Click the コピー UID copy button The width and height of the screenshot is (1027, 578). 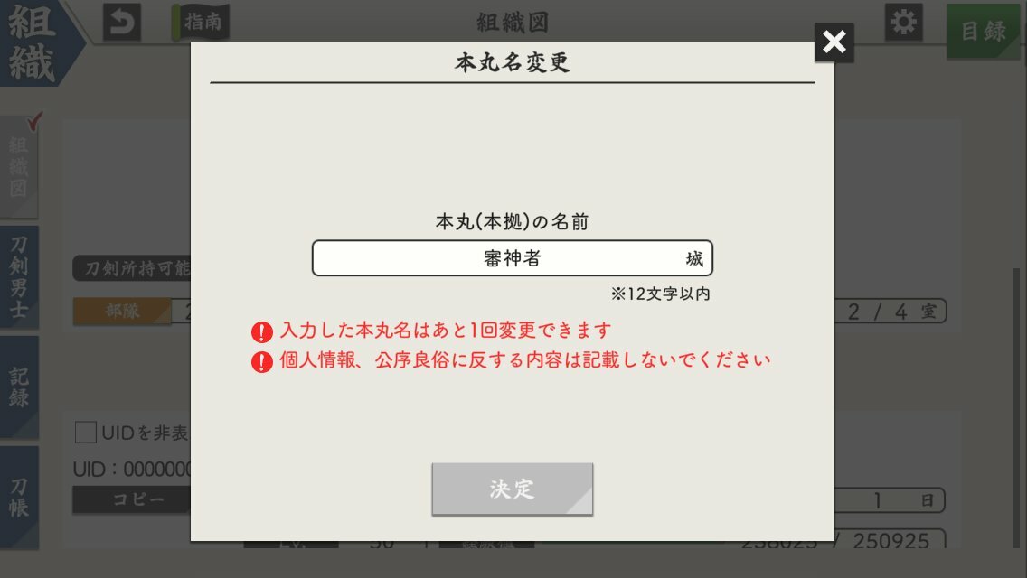click(x=132, y=499)
